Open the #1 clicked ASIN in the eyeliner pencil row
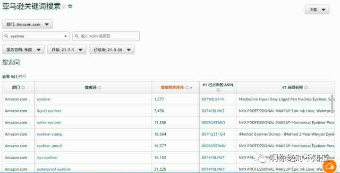This screenshot has height=173, width=340. [213, 146]
